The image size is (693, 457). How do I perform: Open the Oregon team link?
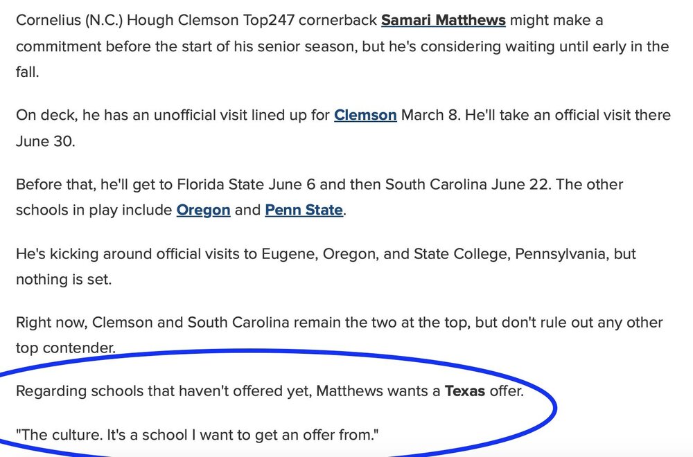(203, 209)
